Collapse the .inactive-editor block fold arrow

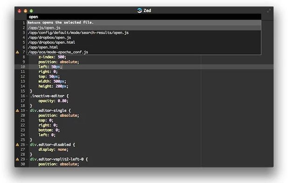tap(27, 96)
